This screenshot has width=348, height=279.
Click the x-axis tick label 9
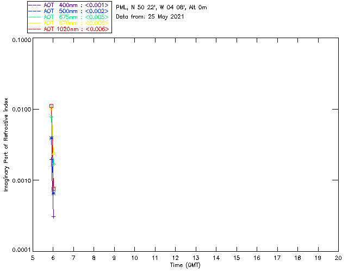coord(114,258)
